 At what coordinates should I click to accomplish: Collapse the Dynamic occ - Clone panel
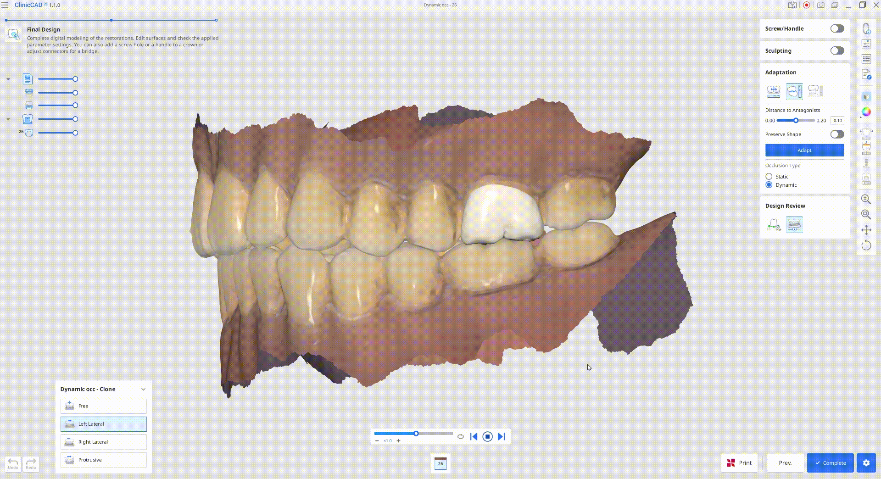(143, 389)
